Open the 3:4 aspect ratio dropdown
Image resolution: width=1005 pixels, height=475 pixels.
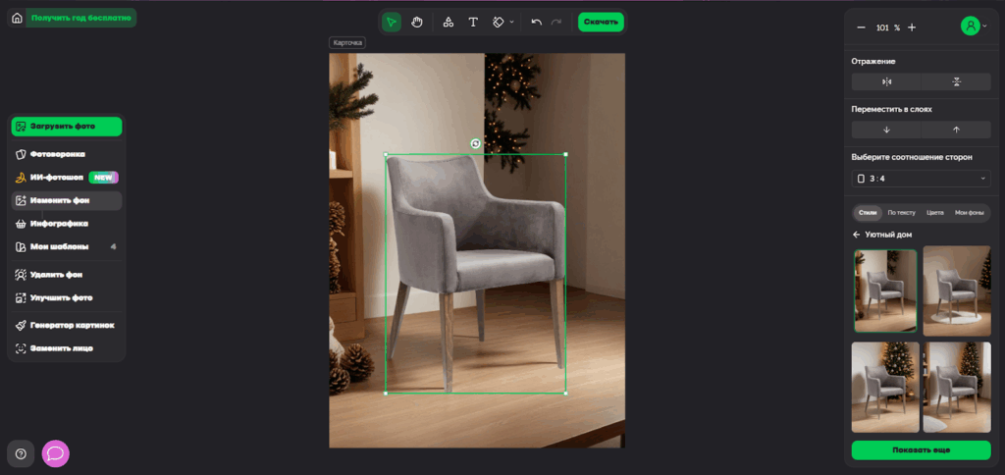tap(921, 178)
